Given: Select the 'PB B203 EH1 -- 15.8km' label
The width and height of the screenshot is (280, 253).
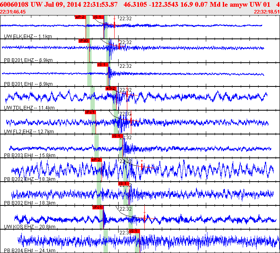Looking at the screenshot, I should 30,155.
